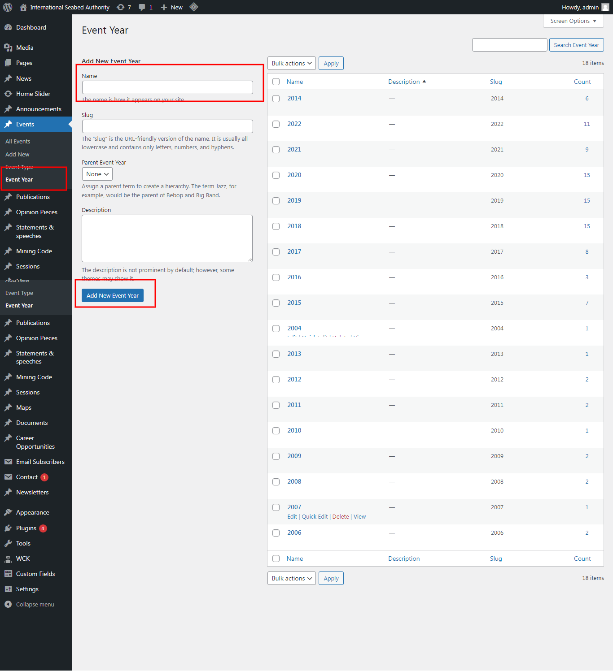Tick the select-all checkbox in table header
Viewport: 613px width, 671px height.
coord(276,82)
